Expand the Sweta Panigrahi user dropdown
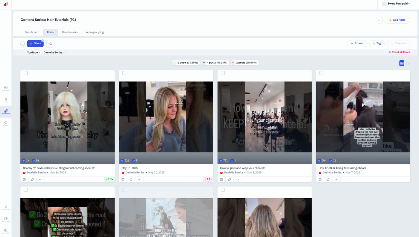Viewport: 419px width, 237px height. tap(398, 4)
